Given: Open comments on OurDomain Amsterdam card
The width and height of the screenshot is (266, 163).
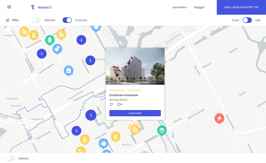Looking at the screenshot, I should coord(119,104).
